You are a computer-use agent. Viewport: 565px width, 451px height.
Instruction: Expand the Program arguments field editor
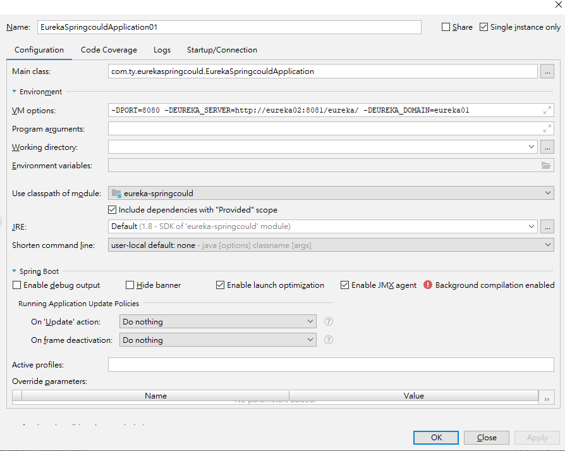point(547,129)
